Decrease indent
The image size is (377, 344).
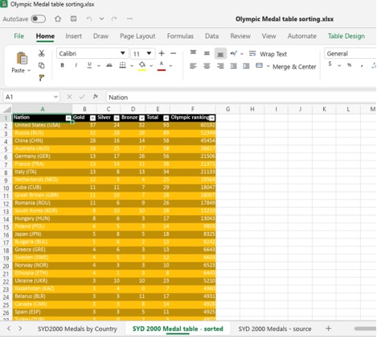click(x=233, y=66)
